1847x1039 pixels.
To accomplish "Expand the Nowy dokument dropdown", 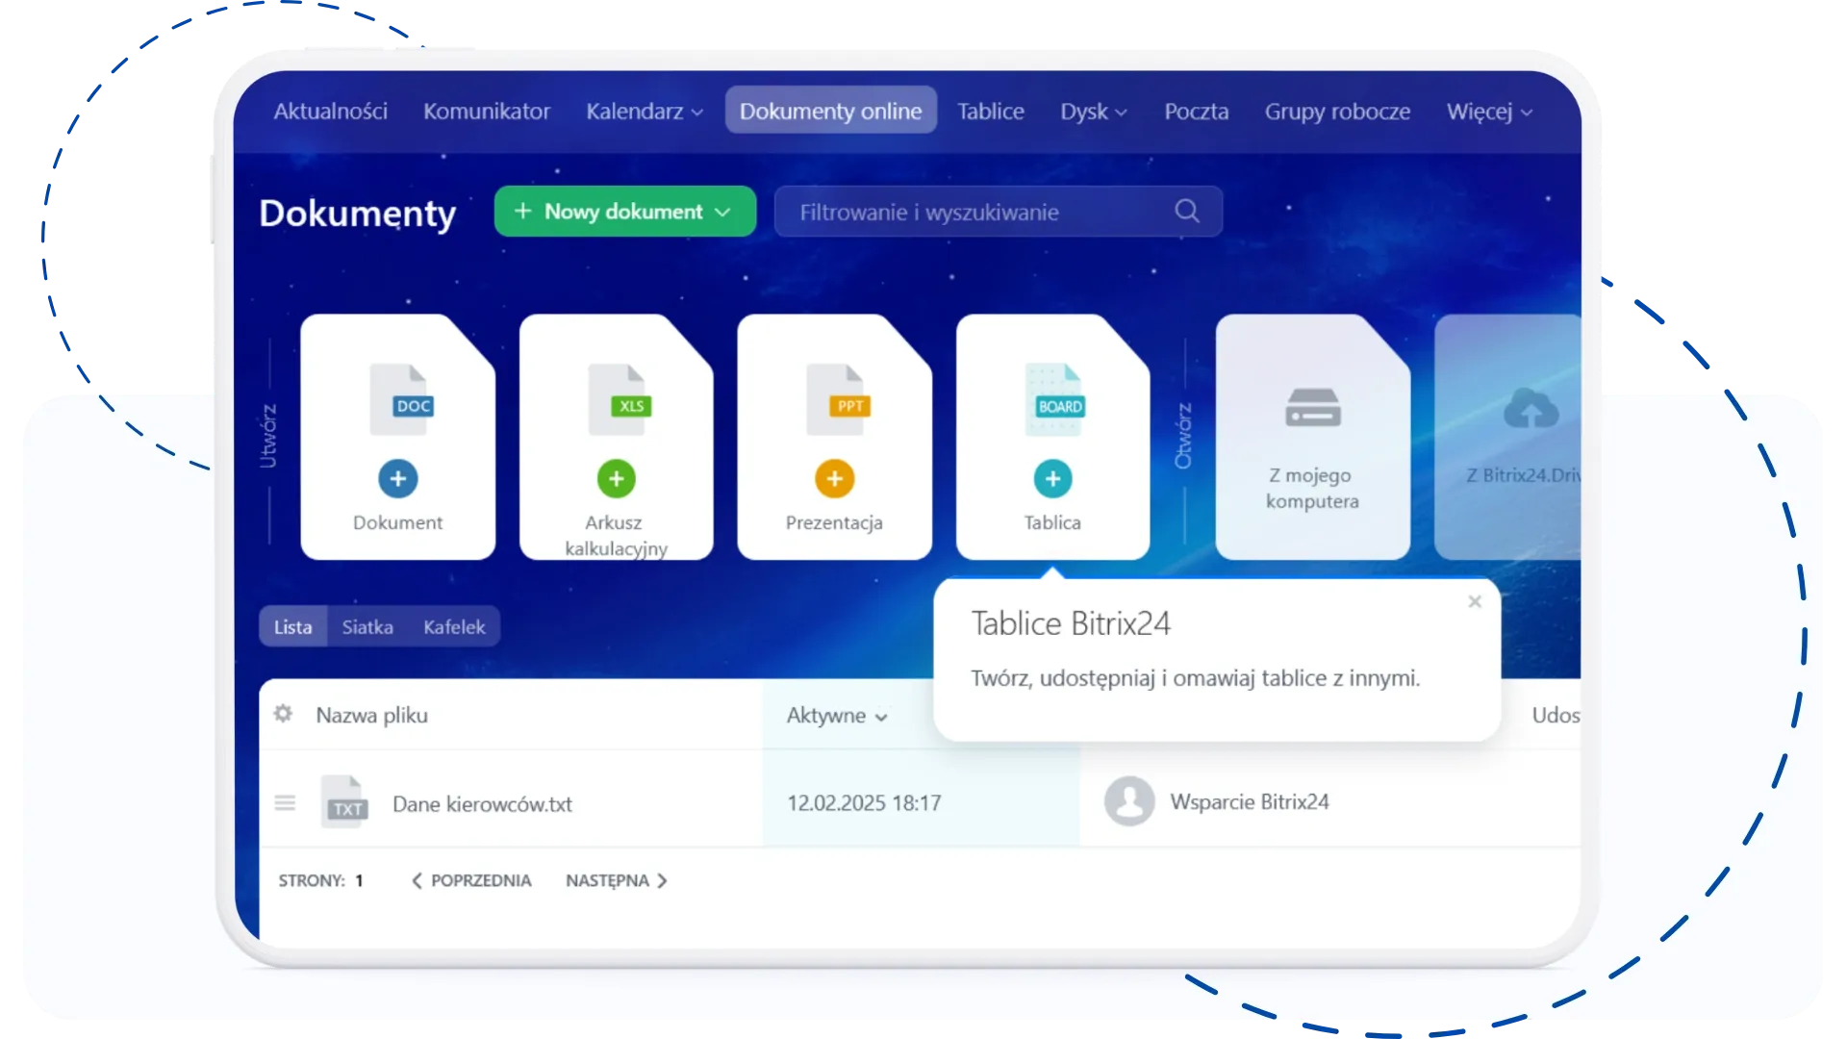I will [722, 212].
